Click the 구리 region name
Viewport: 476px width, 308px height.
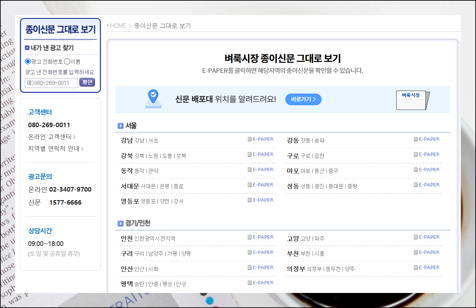pos(127,253)
